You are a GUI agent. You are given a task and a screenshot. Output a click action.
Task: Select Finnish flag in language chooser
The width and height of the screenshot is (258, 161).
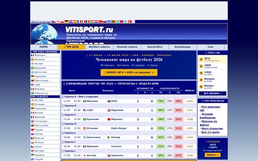point(126,21)
